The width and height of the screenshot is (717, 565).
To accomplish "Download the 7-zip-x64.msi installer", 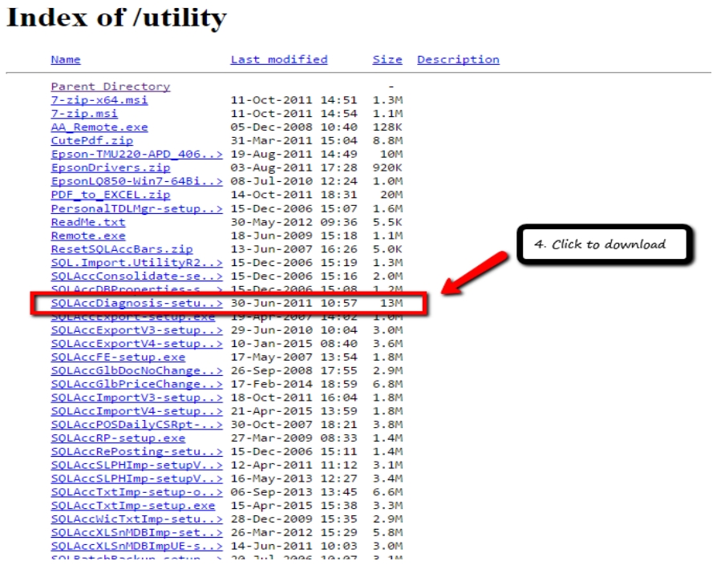I will (99, 100).
